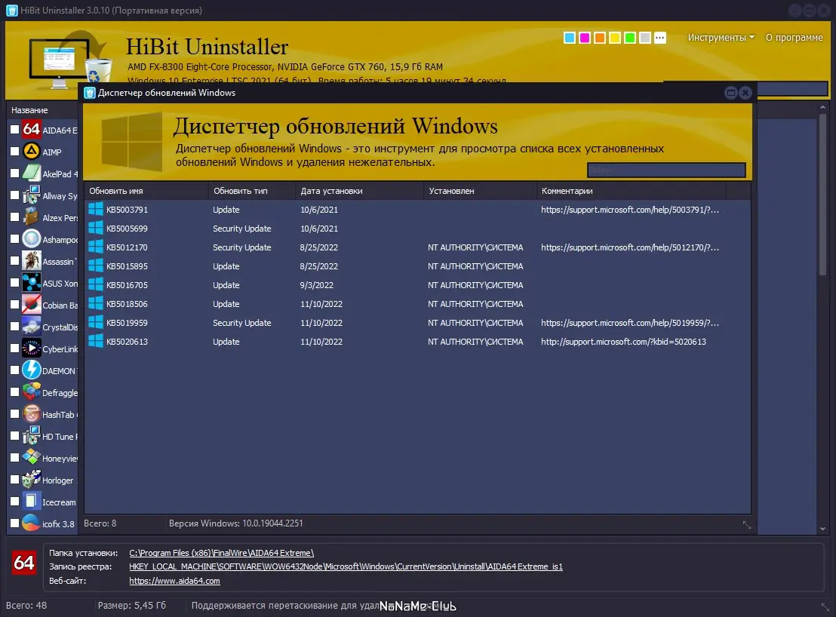
Task: Select the KB5018506 update row
Action: tap(417, 304)
